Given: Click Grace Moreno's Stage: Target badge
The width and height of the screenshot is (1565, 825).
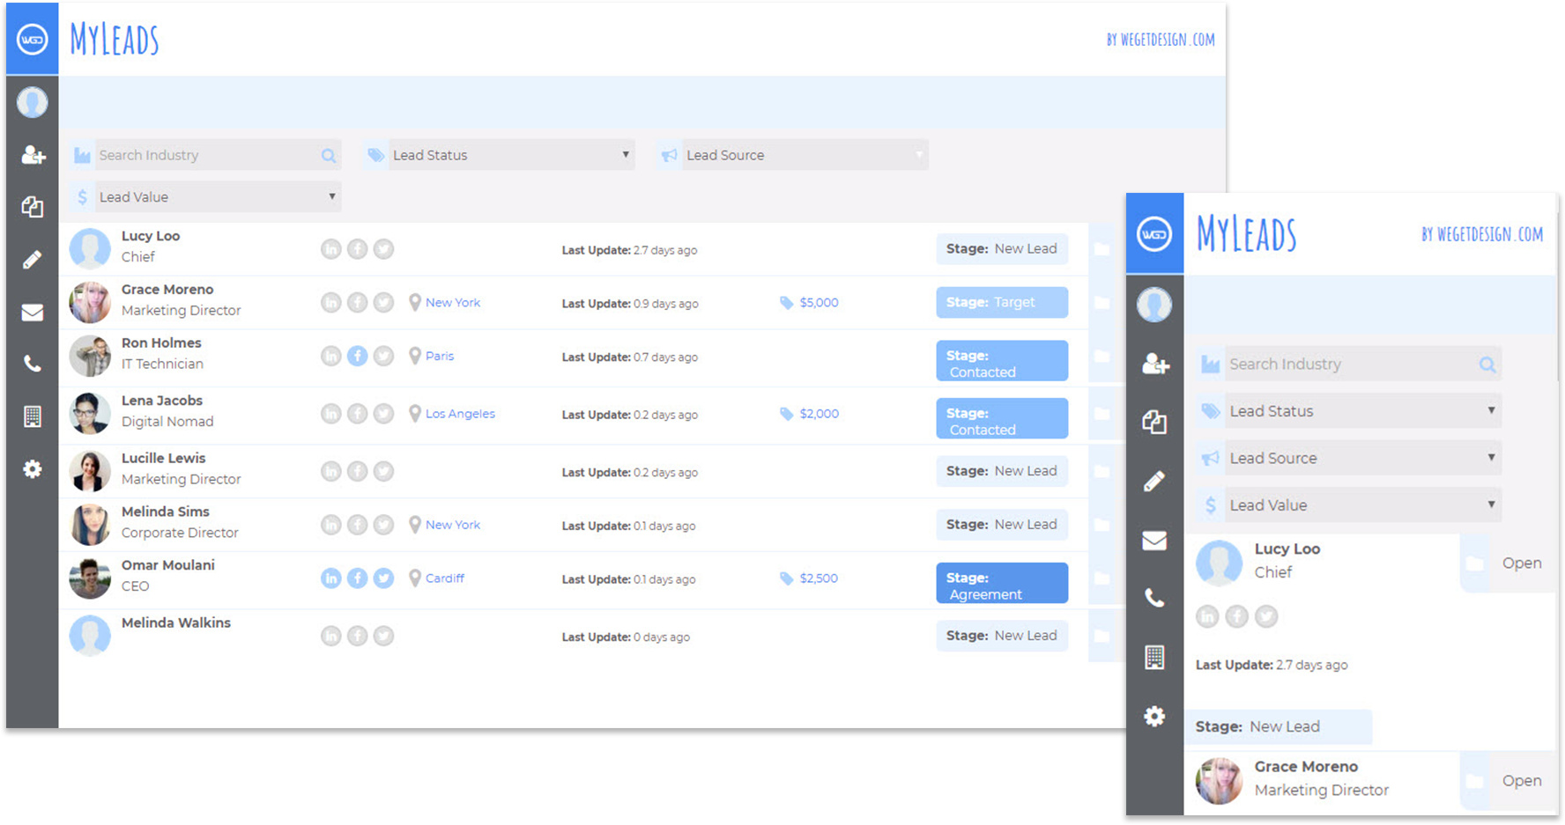Looking at the screenshot, I should coord(1002,303).
